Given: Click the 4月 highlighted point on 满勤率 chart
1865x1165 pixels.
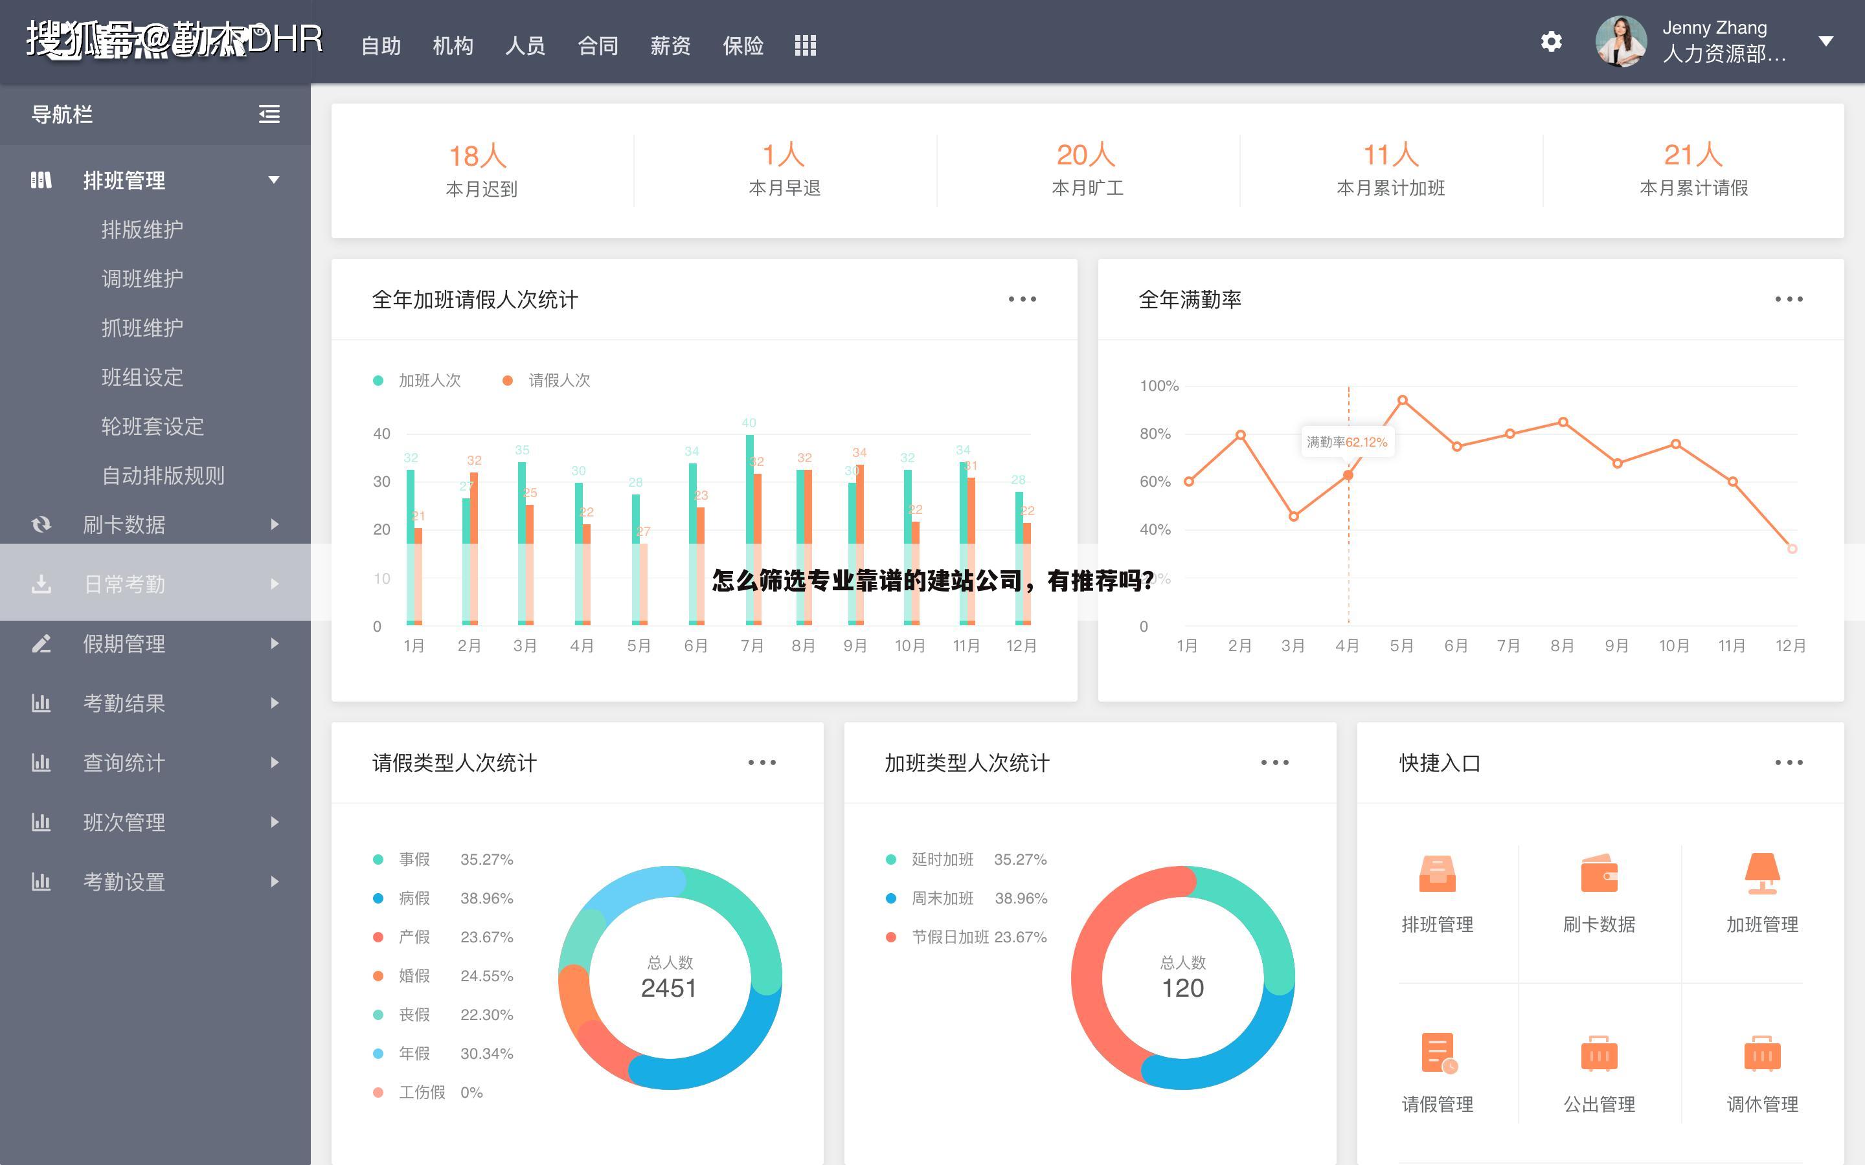Looking at the screenshot, I should pos(1348,476).
